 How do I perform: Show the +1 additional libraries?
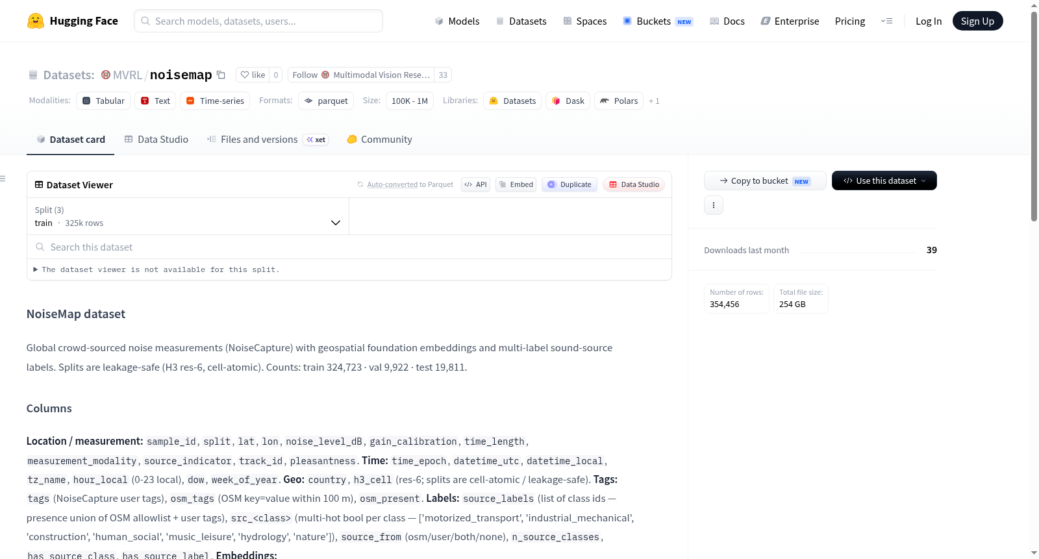coord(654,101)
